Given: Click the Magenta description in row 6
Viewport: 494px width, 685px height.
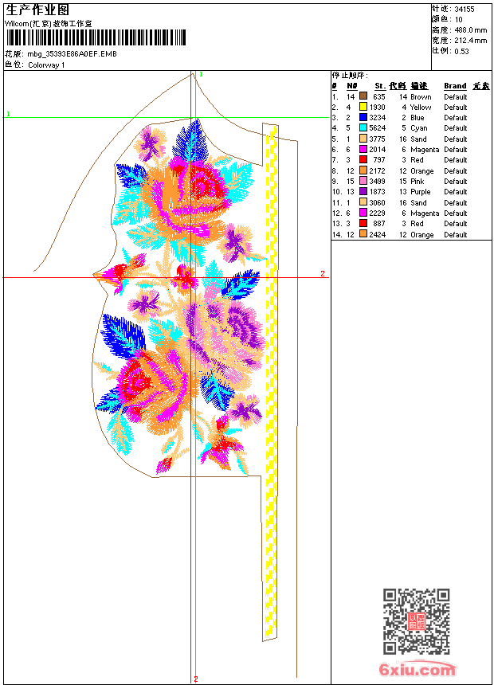Looking at the screenshot, I should (425, 150).
